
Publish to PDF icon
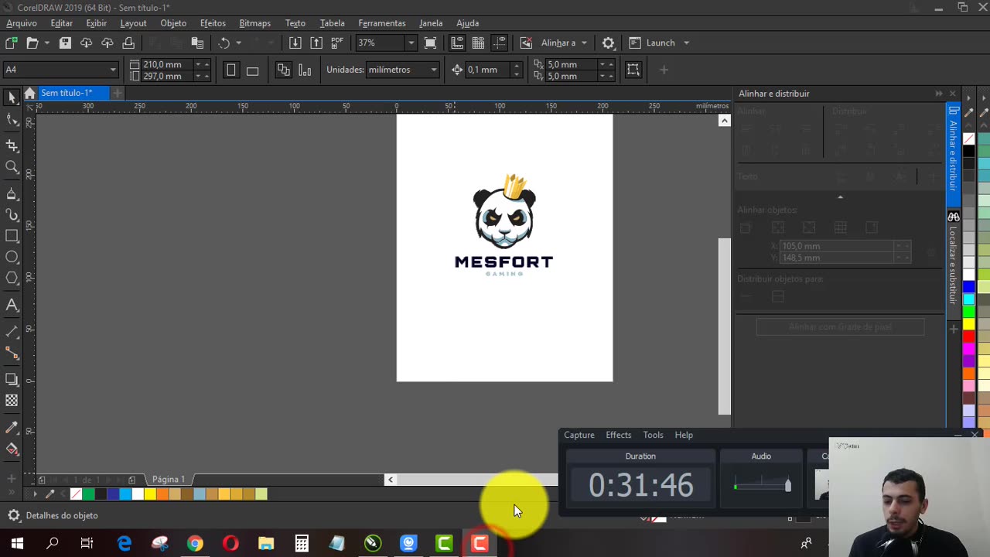[337, 43]
